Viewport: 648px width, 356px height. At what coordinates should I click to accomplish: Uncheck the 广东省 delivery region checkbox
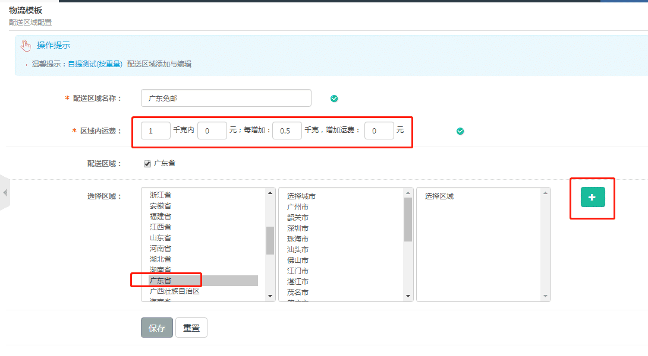(x=147, y=164)
